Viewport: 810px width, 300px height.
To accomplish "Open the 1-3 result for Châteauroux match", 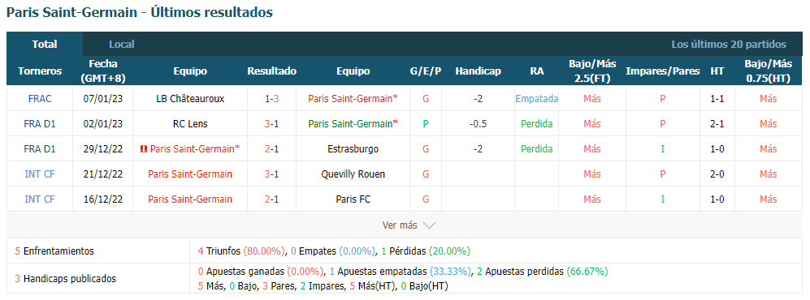I will (x=271, y=98).
